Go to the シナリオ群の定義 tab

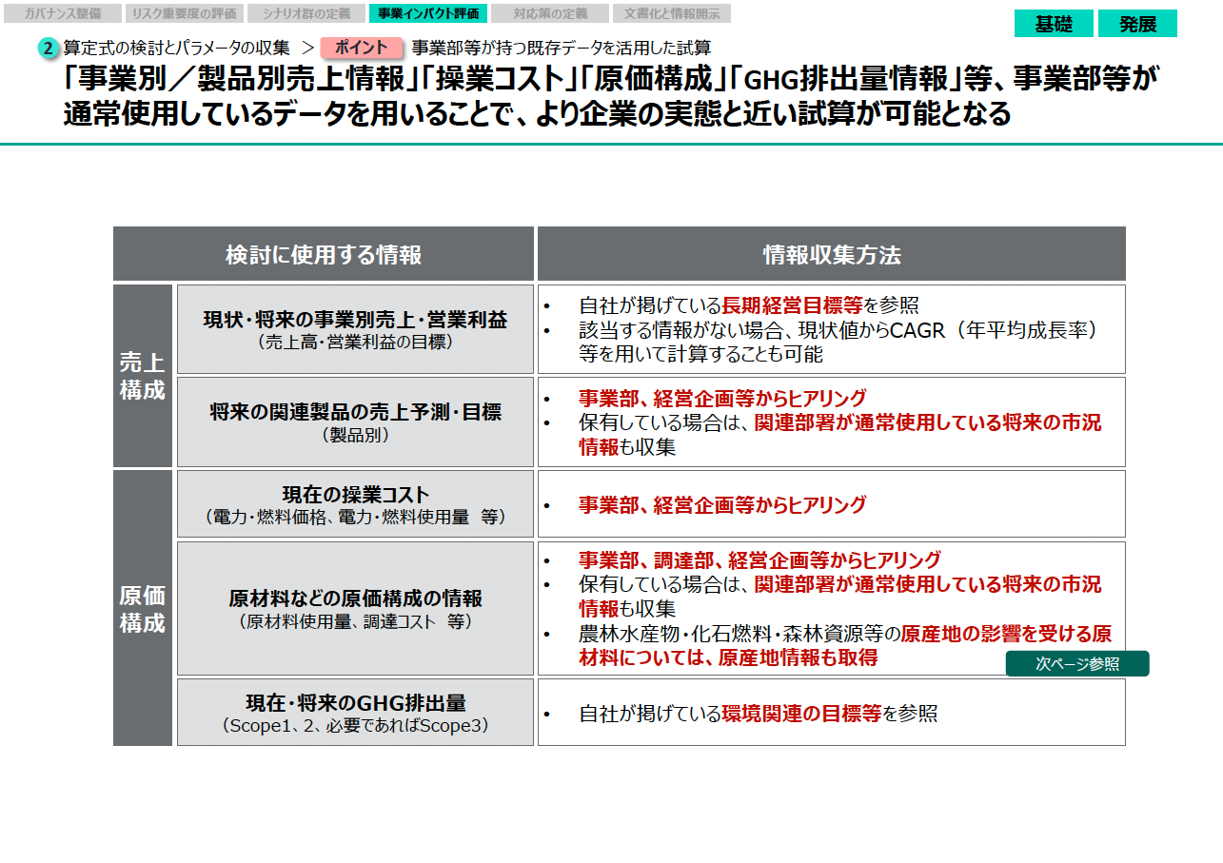[306, 13]
